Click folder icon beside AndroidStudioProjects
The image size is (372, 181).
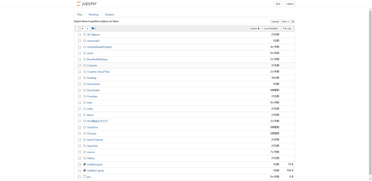pyautogui.click(x=85, y=47)
